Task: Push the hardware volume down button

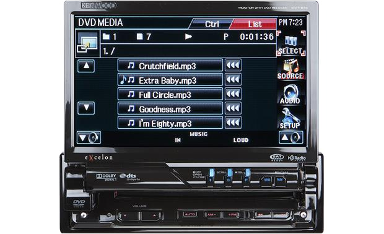Action: [128, 216]
